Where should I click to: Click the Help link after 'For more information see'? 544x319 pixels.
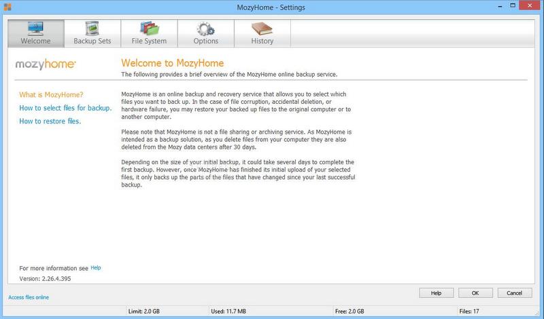tap(96, 267)
